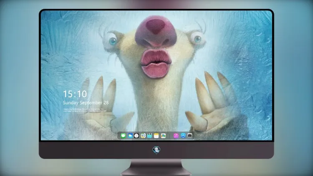Open the iTunes music app icon

pyautogui.click(x=176, y=136)
